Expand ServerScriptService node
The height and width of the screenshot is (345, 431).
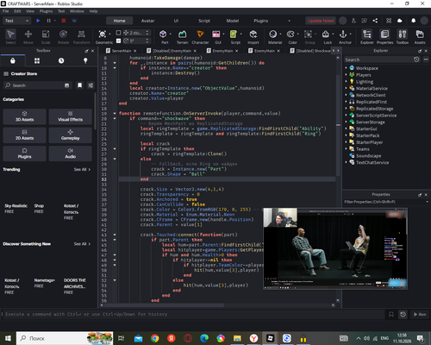(x=346, y=116)
